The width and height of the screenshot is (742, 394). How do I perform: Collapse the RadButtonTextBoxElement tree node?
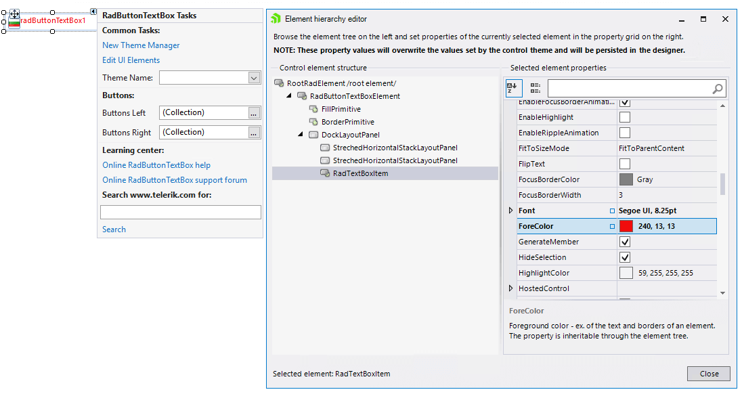point(289,96)
